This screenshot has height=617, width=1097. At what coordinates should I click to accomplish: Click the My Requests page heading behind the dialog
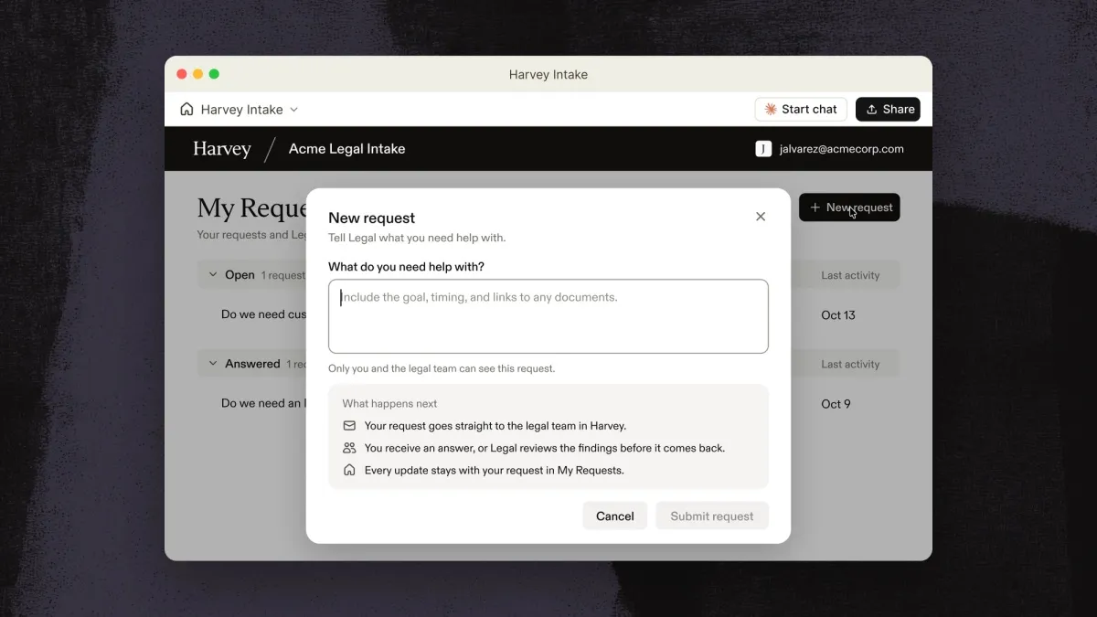pyautogui.click(x=252, y=208)
